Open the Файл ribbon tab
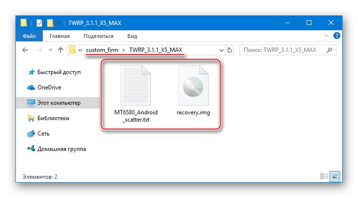This screenshot has height=198, width=358. (29, 36)
